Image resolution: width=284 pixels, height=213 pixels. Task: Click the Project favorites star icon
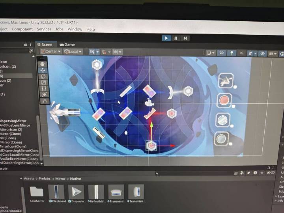point(262,173)
